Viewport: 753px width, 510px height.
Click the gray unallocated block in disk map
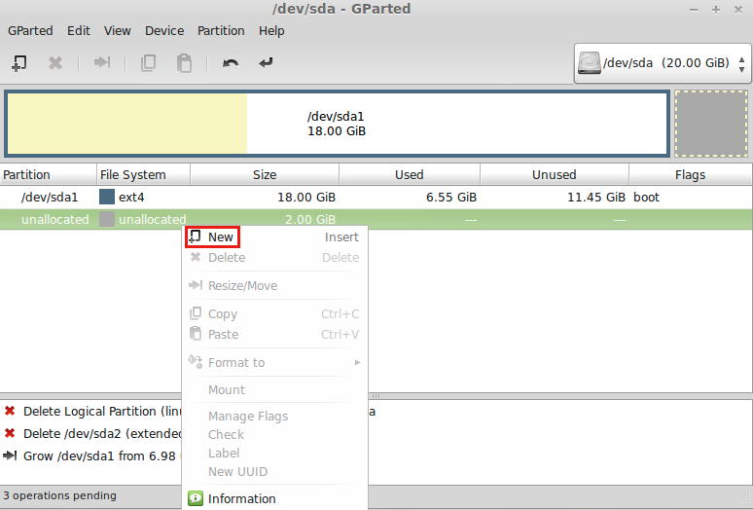point(710,124)
